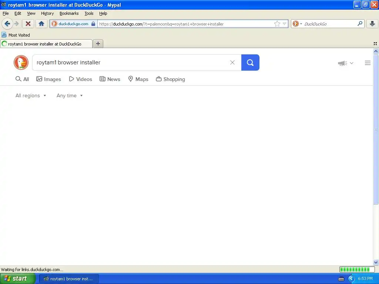Click the 6:53 PM clock
The height and width of the screenshot is (284, 379).
[x=365, y=279]
